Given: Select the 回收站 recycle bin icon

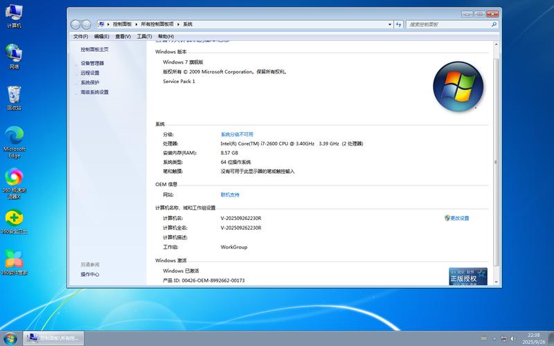Looking at the screenshot, I should click(14, 98).
